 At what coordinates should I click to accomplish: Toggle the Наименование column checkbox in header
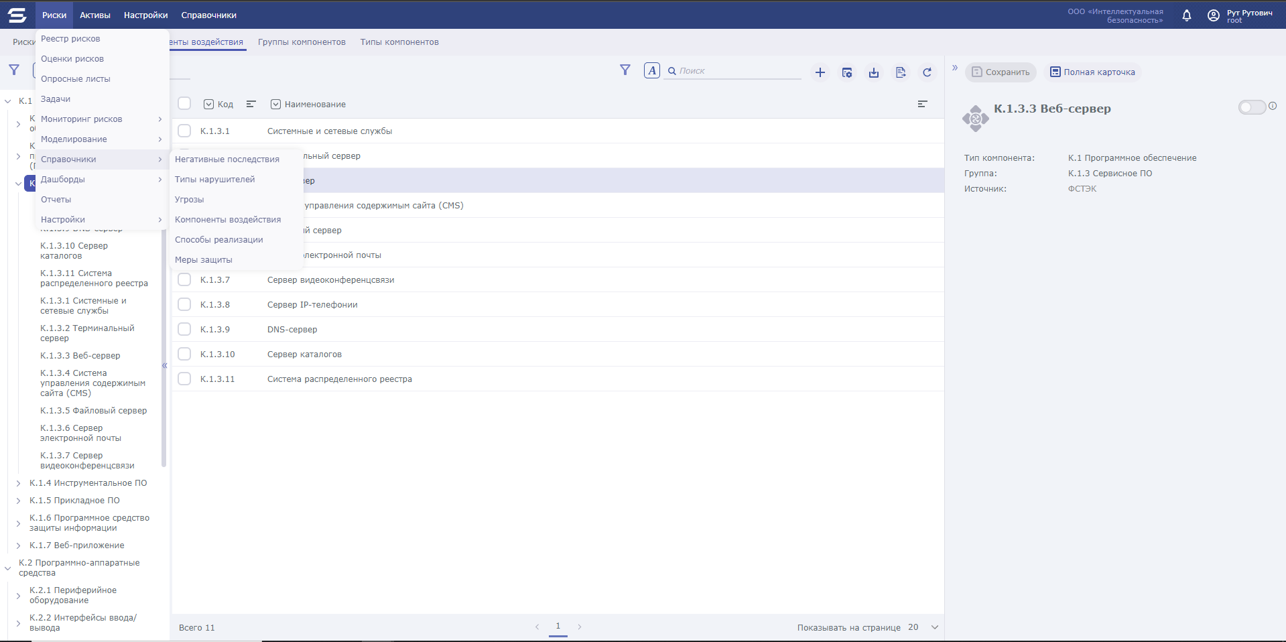275,104
